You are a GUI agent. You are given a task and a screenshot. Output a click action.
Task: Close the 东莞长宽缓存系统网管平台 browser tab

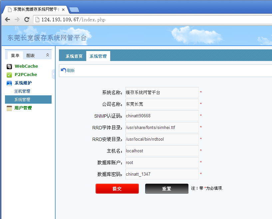[x=63, y=10]
